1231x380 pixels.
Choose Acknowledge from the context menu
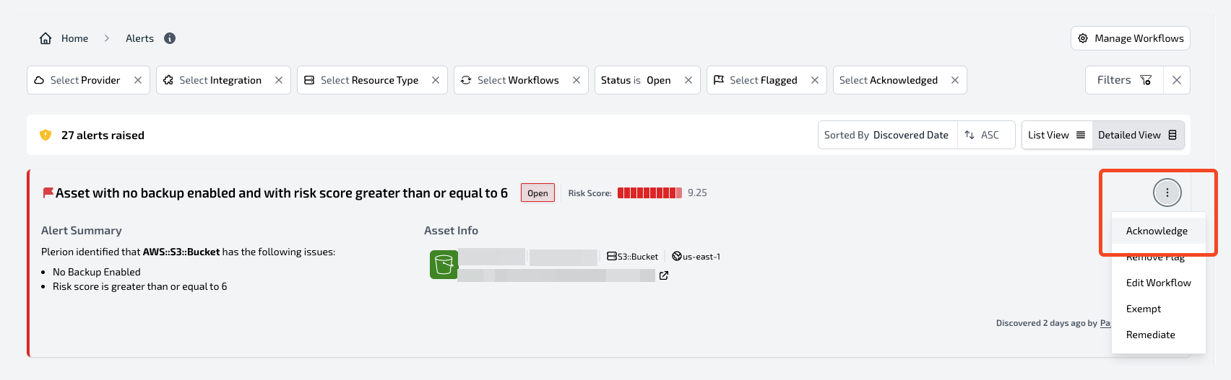click(1157, 231)
